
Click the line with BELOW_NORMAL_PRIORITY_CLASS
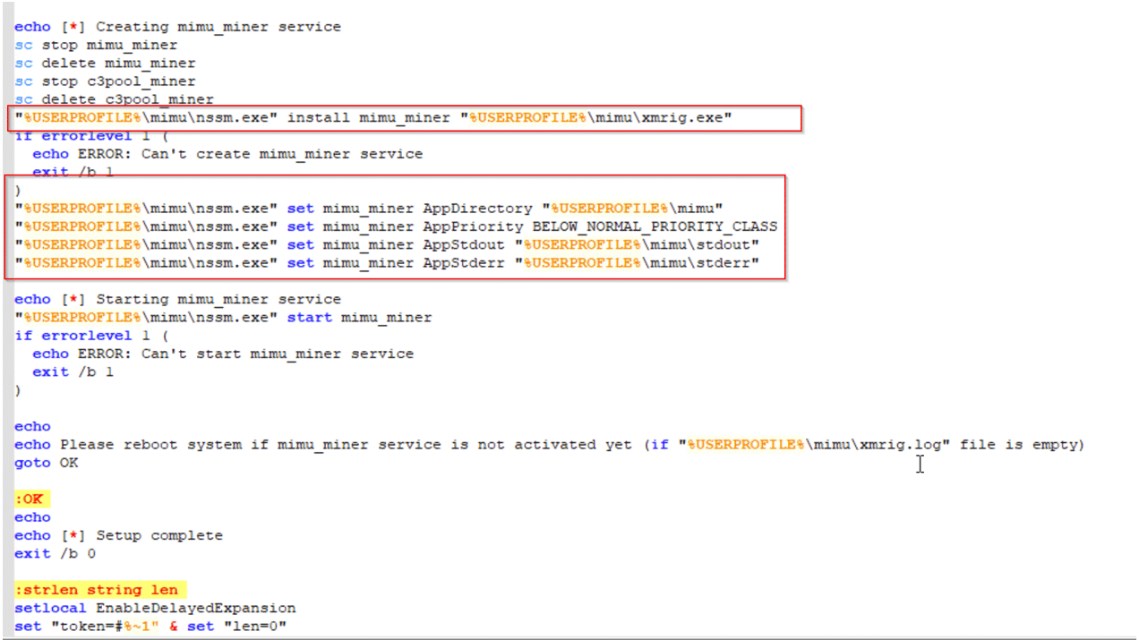tap(396, 226)
